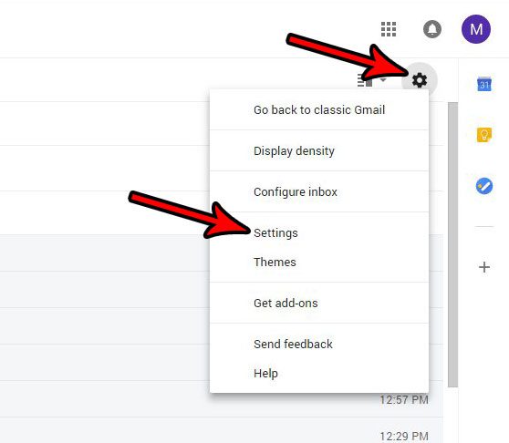509x443 pixels.
Task: Click Send feedback menu item
Action: [x=319, y=344]
